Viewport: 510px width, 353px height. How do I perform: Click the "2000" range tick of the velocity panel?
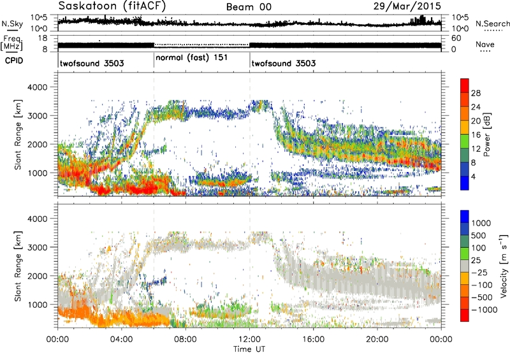[x=37, y=276]
